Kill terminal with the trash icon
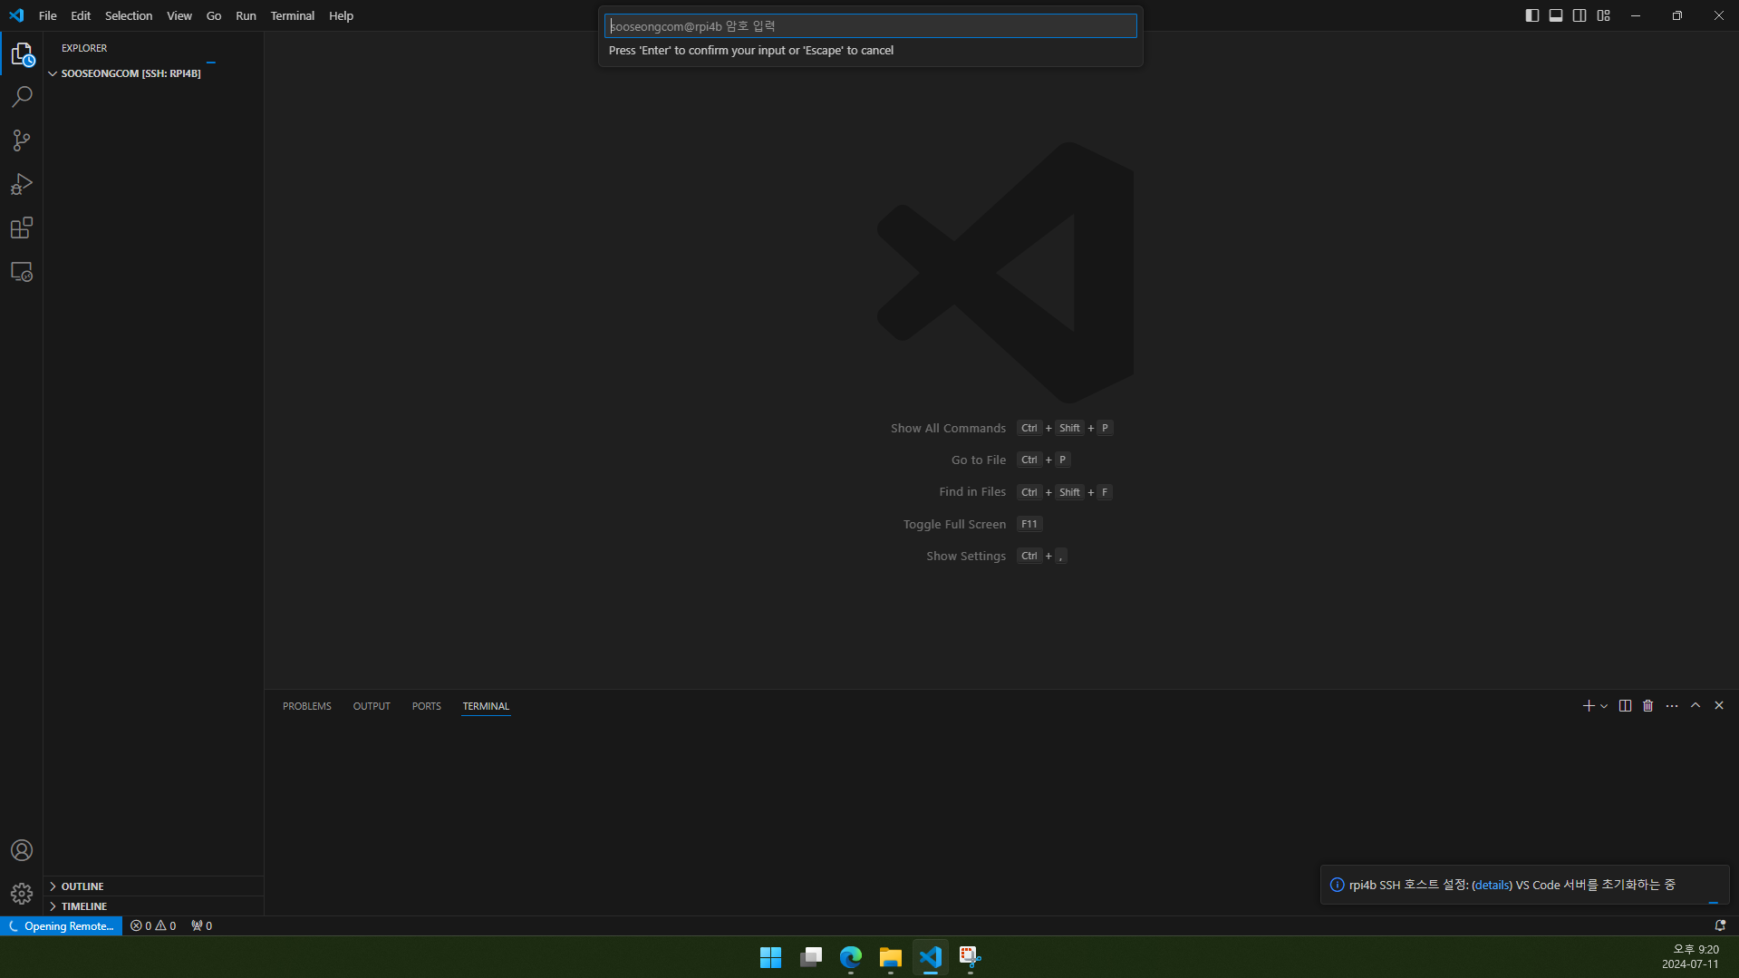Image resolution: width=1739 pixels, height=978 pixels. [1648, 706]
